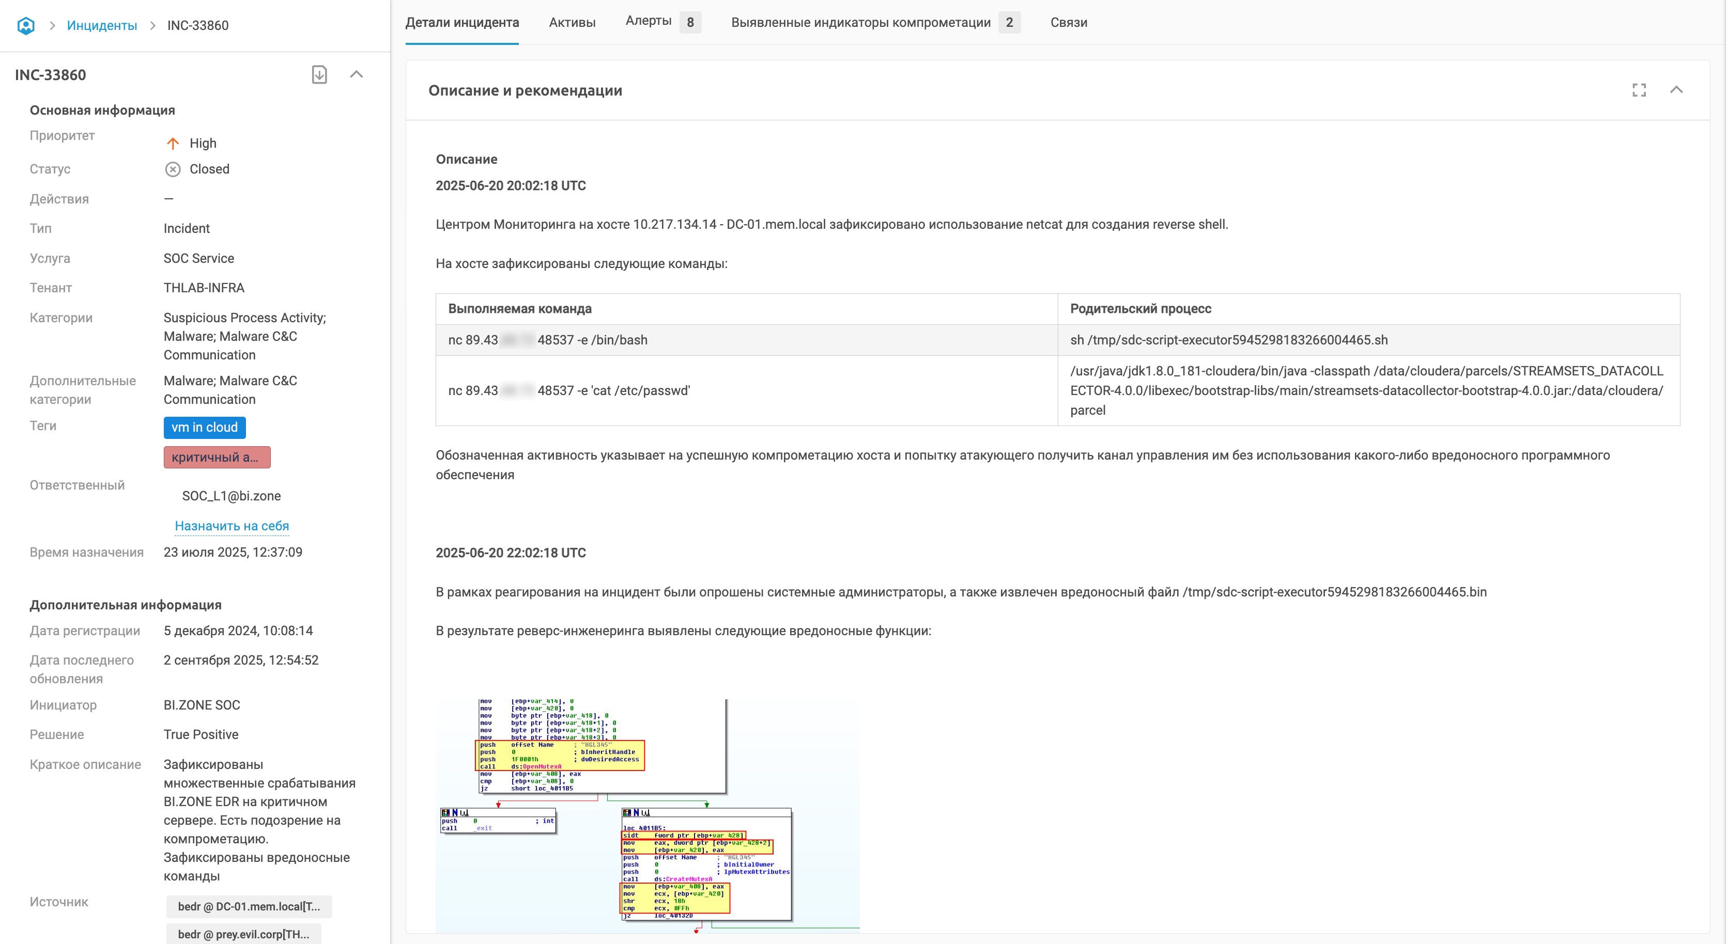
Task: Click the Назначить на себя link
Action: (x=232, y=526)
